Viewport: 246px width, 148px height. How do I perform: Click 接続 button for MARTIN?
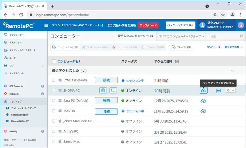click(x=106, y=112)
